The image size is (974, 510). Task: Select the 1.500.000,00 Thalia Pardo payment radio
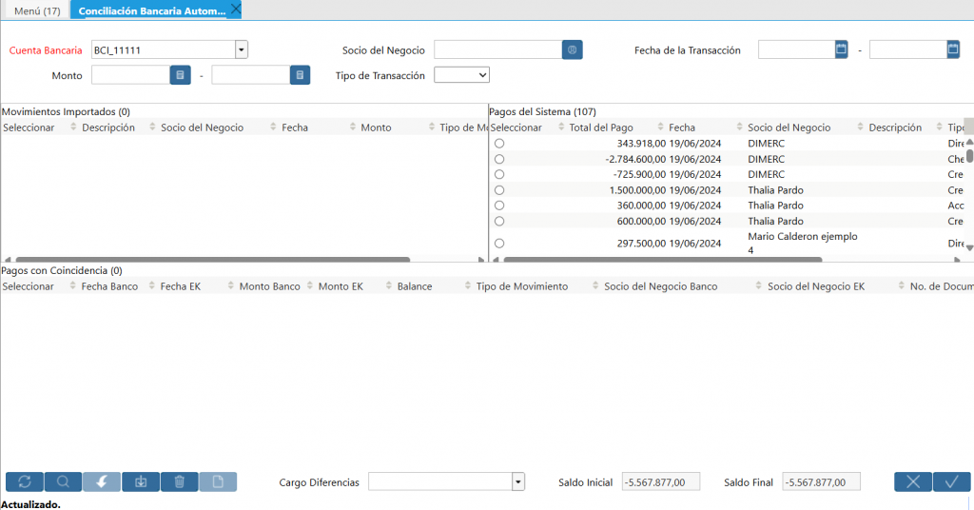pyautogui.click(x=499, y=190)
